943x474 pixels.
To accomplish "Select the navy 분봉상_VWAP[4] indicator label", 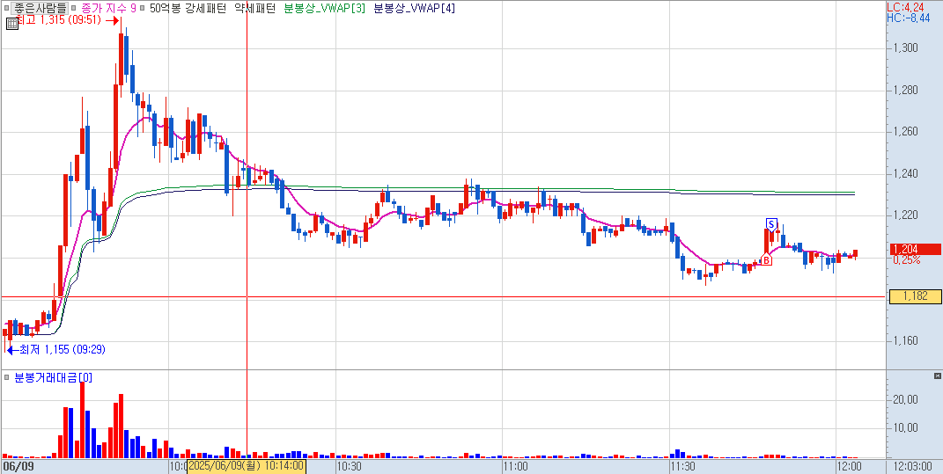I will tap(414, 9).
